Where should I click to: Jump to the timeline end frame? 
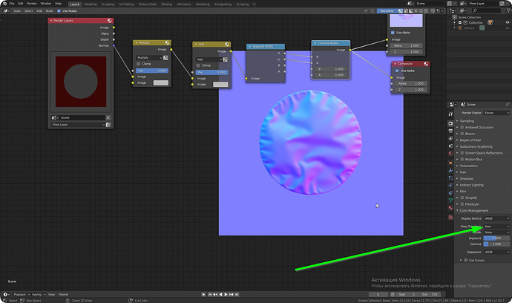pos(237,295)
